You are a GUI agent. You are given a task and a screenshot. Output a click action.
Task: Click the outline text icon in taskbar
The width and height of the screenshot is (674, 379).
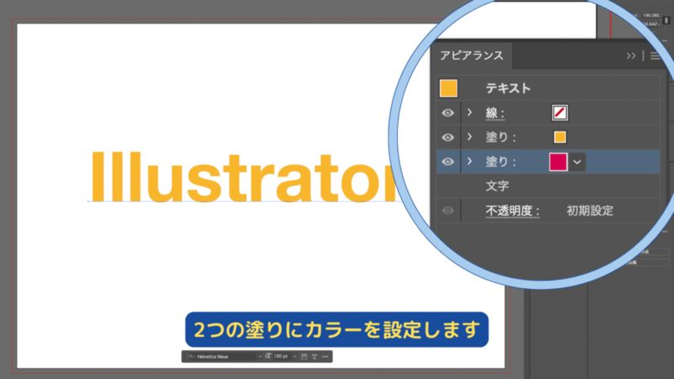pyautogui.click(x=314, y=356)
